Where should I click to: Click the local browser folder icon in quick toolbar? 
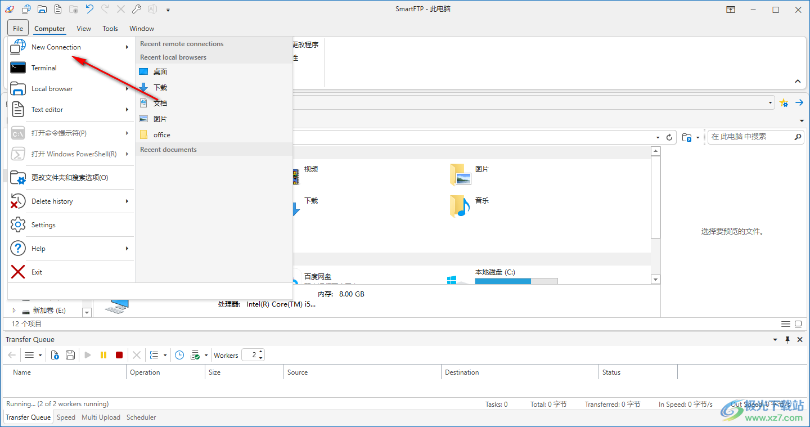pyautogui.click(x=42, y=9)
